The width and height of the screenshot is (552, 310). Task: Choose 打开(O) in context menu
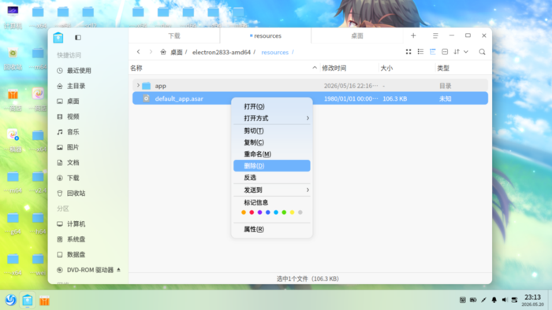tap(272, 106)
